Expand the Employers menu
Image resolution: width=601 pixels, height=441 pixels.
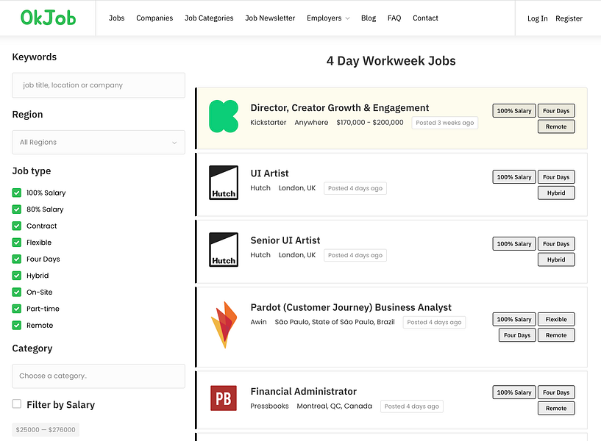[327, 18]
